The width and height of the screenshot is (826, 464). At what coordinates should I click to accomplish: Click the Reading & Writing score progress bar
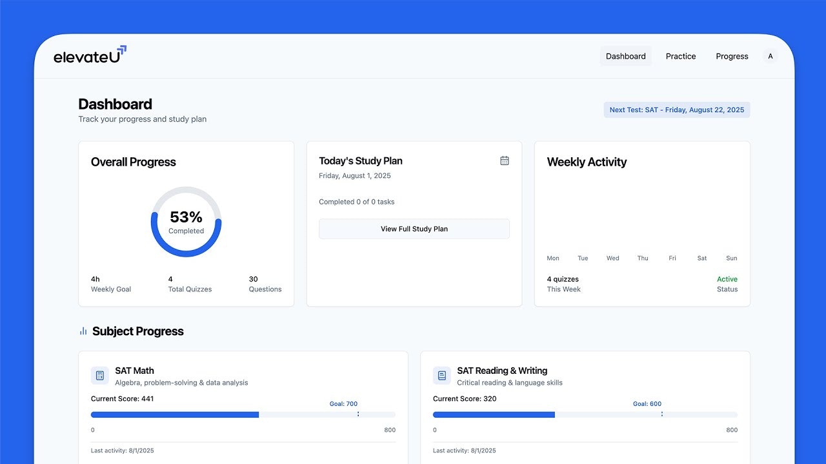[x=585, y=415]
